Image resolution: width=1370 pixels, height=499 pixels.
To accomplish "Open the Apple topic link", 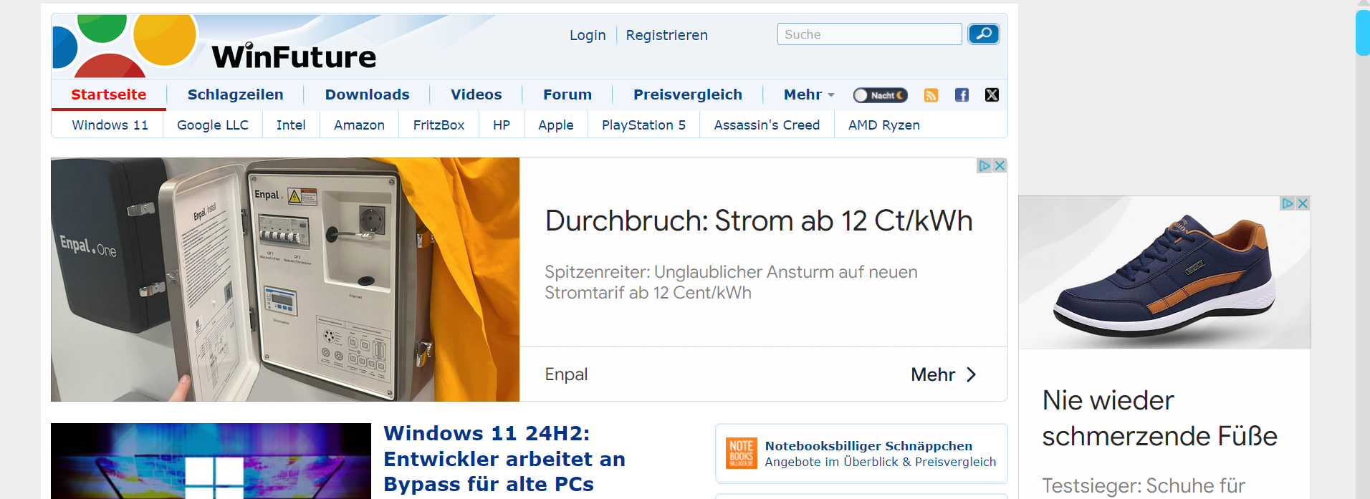I will [555, 125].
